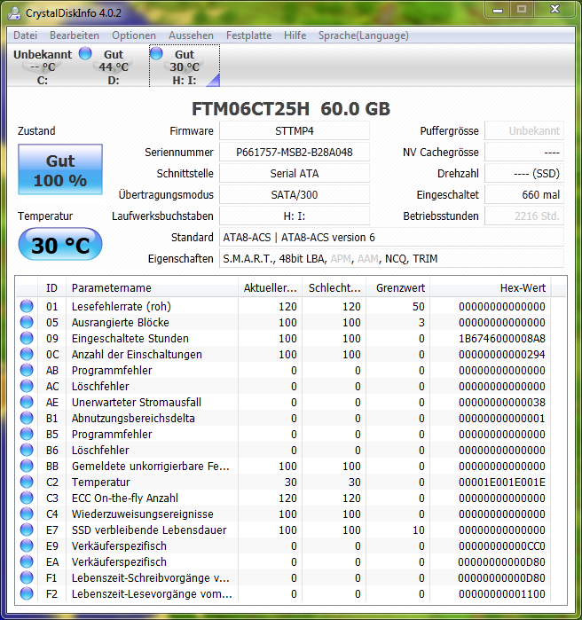The image size is (582, 620).
Task: Click hex value 00000000001100
Action: coord(502,594)
